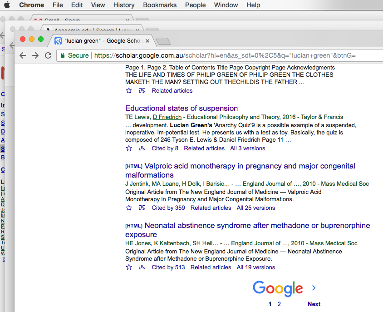
Task: Click the Next link
Action: 314,304
